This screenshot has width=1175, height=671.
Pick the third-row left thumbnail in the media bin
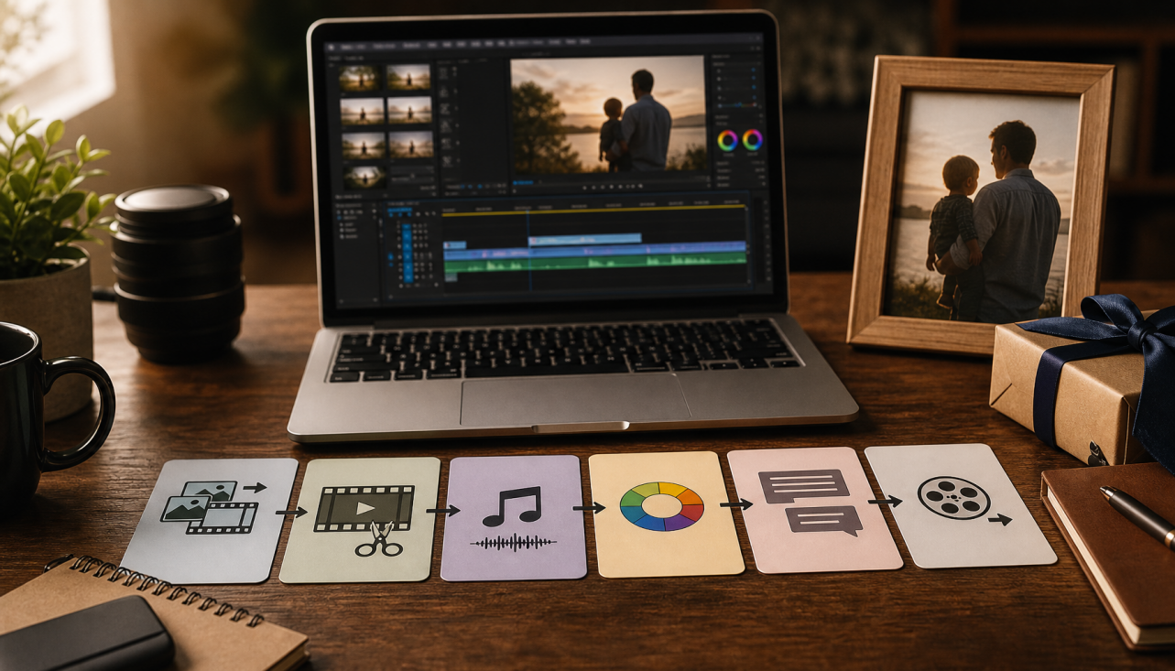[x=363, y=145]
